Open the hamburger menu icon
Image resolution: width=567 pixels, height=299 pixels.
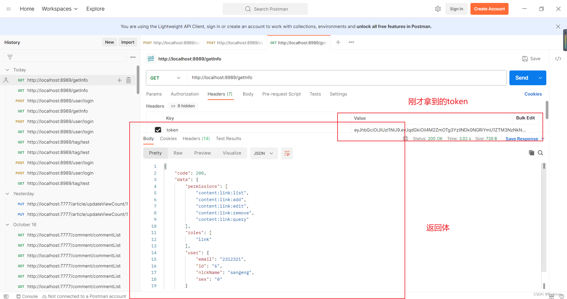click(x=9, y=9)
